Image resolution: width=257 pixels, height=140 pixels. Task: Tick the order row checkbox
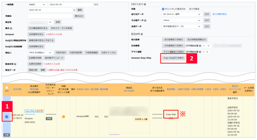7,116
